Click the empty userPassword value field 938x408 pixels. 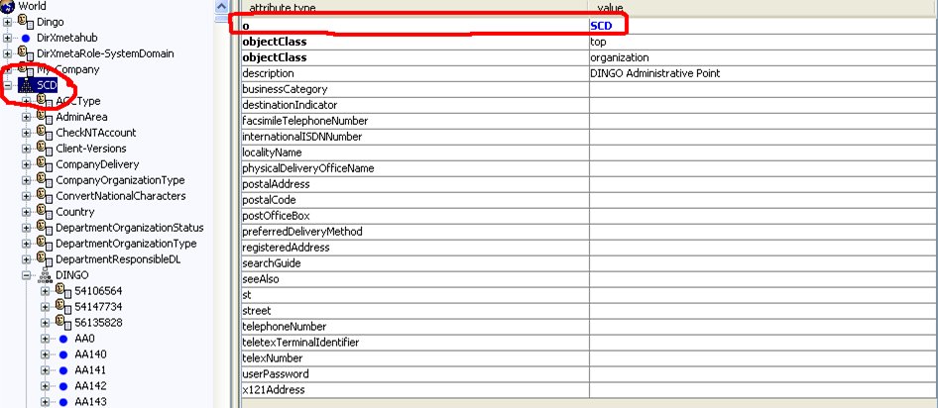point(762,374)
